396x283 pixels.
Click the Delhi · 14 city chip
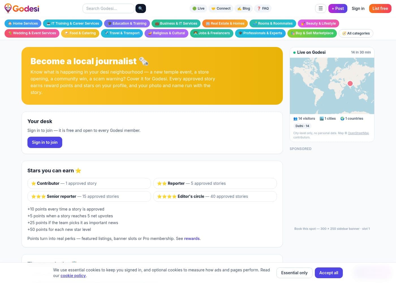click(302, 126)
